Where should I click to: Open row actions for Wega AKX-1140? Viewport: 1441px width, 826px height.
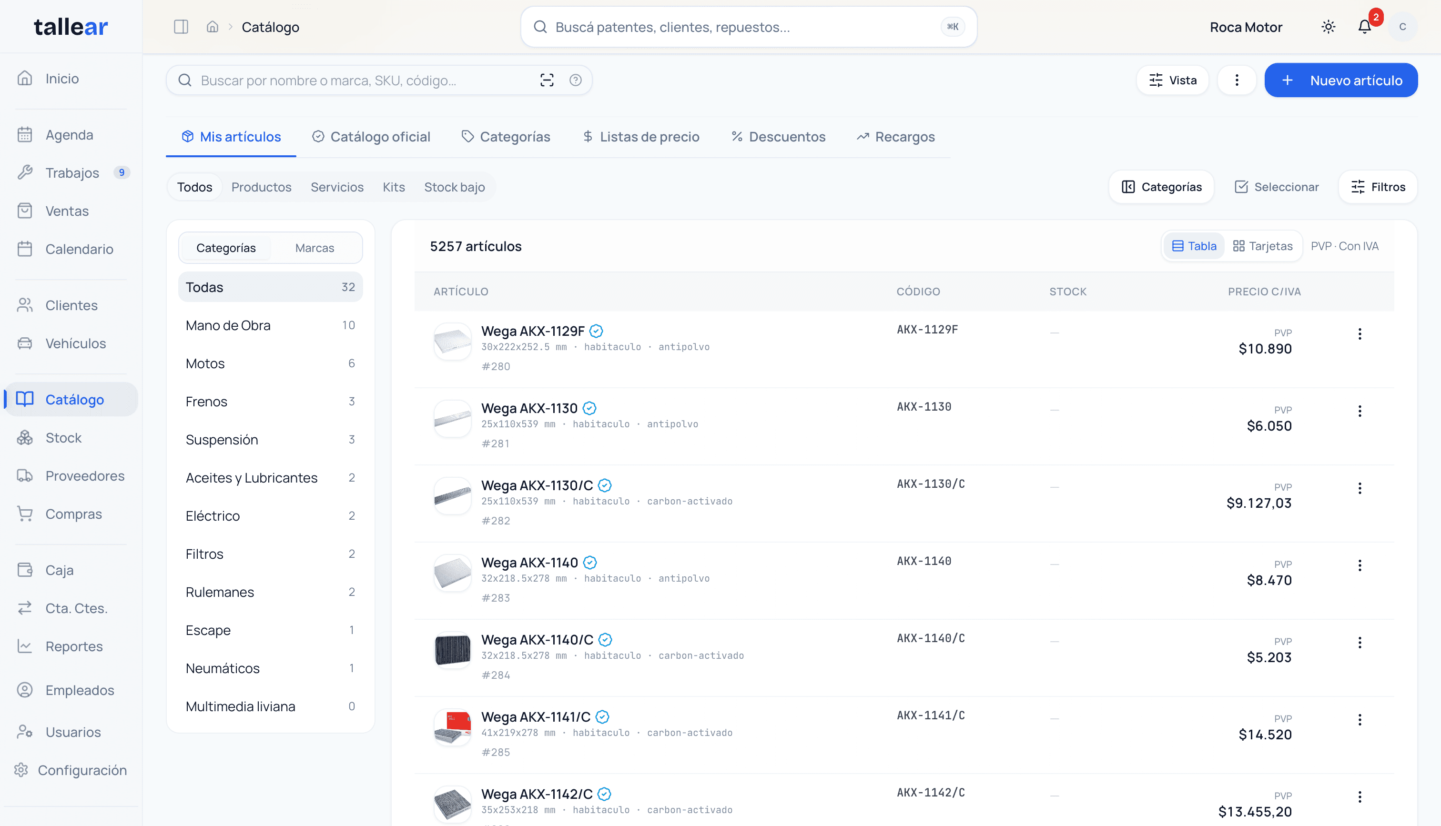point(1360,565)
